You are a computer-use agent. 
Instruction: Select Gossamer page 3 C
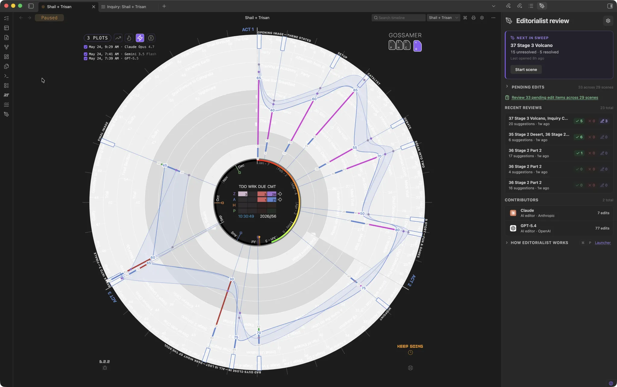407,45
